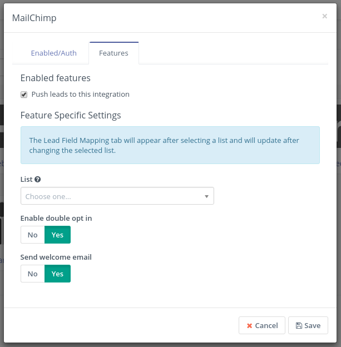Click the blue Lead Field Mapping info box
This screenshot has width=341, height=347.
tap(170, 145)
